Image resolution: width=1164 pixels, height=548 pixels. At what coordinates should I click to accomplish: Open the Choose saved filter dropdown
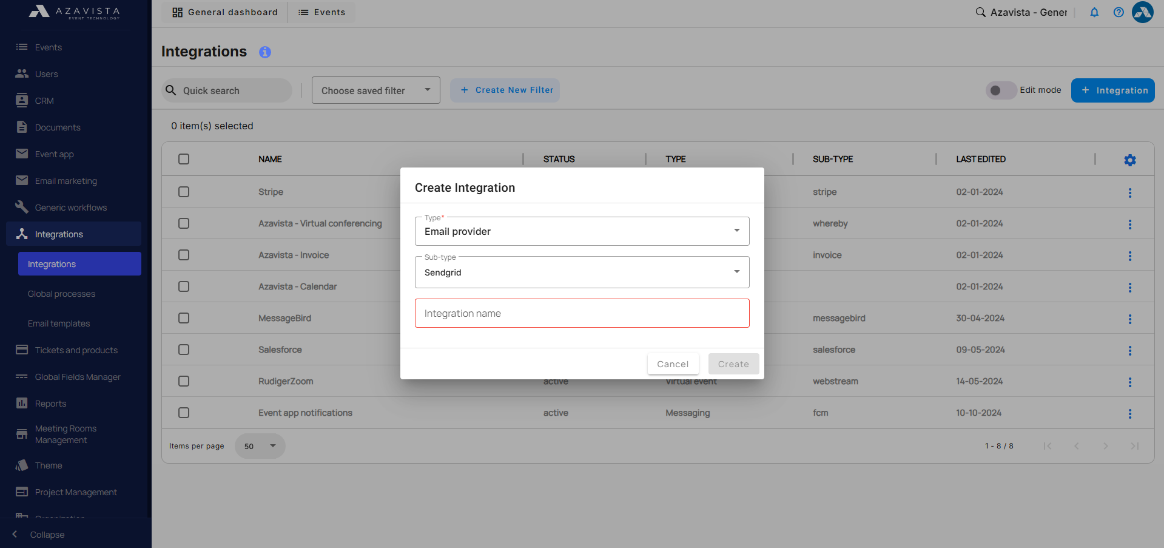point(375,90)
